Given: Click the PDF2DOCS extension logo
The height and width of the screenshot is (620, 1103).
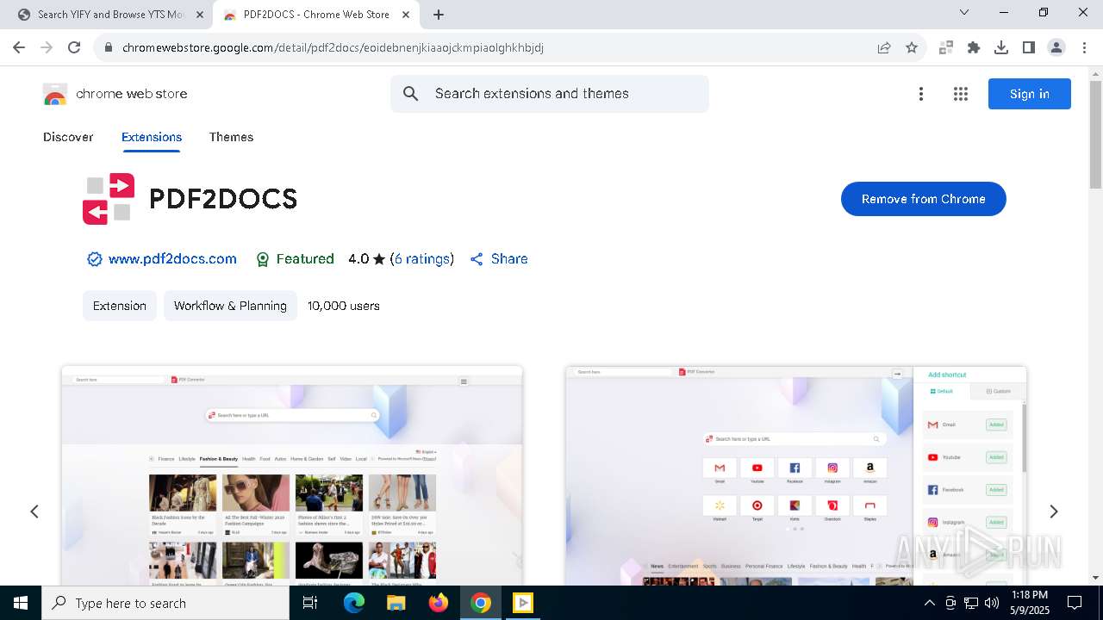Looking at the screenshot, I should [x=109, y=199].
